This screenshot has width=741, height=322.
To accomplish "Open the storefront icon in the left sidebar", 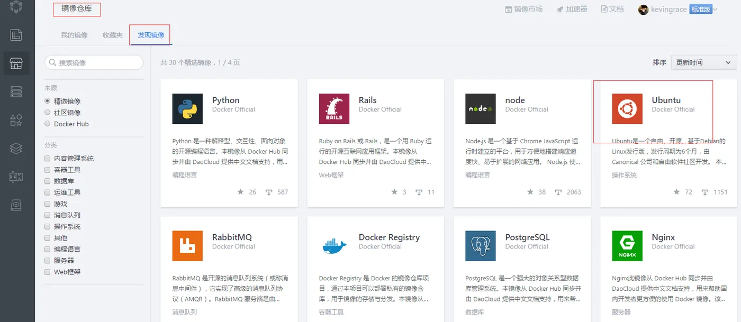I will pos(16,64).
